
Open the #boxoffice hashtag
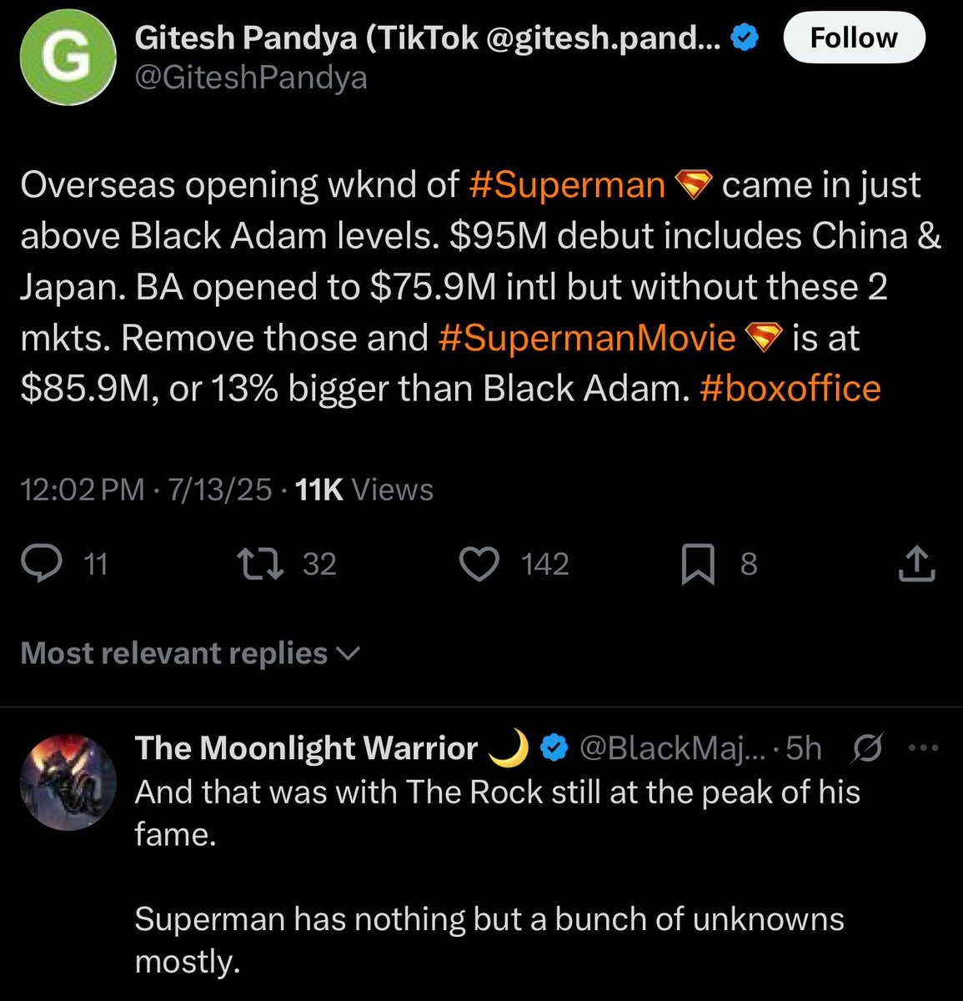(x=790, y=389)
